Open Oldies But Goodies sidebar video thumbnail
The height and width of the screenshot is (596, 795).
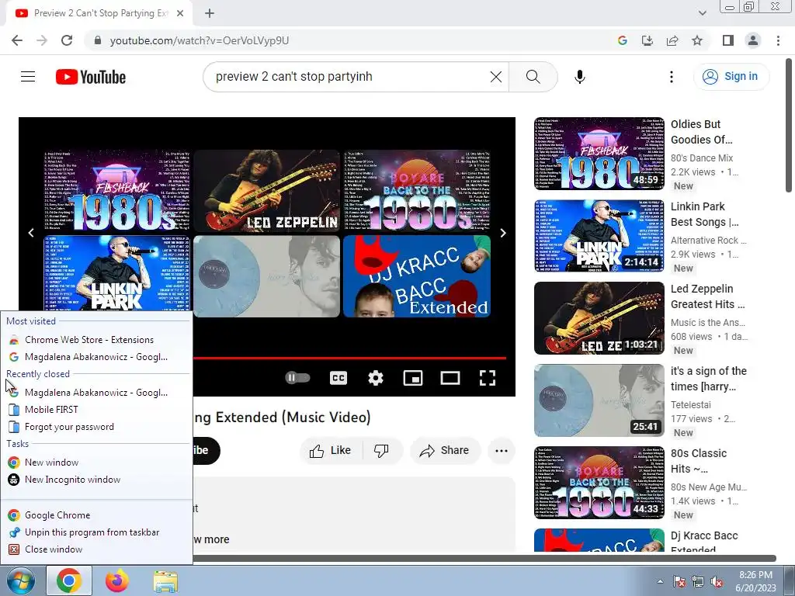click(x=599, y=154)
